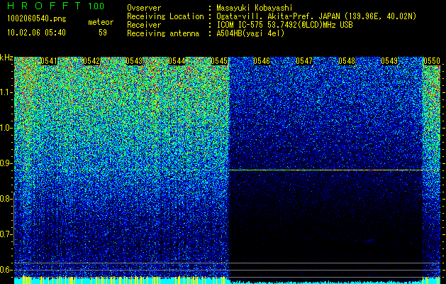Click the Receiver label
The height and width of the screenshot is (284, 446).
[144, 25]
